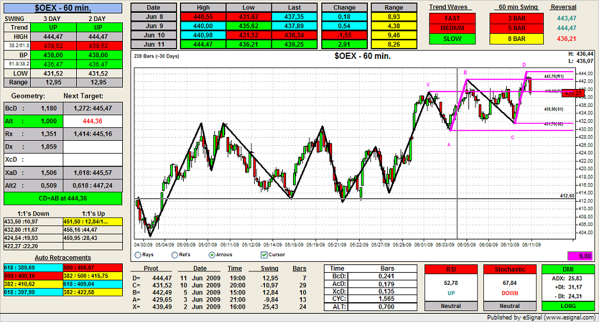Toggle the Cursor checkbox
Screen dimensions: 599x322
point(264,254)
